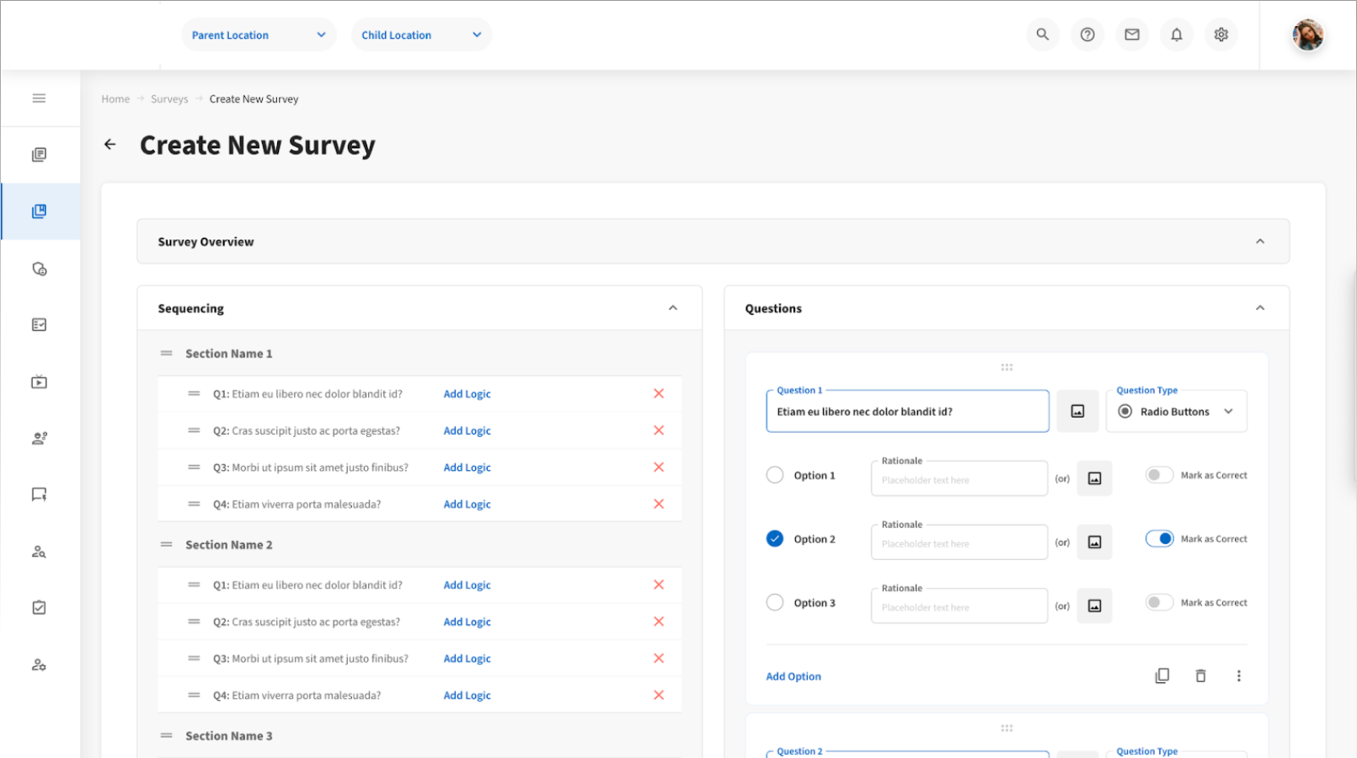This screenshot has height=758, width=1357.
Task: Grab the drag handle above Question 1 card
Action: [x=1007, y=367]
